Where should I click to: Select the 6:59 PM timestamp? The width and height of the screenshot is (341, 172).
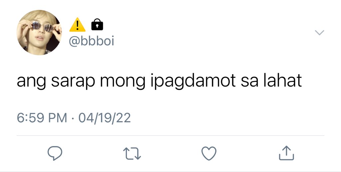42,118
